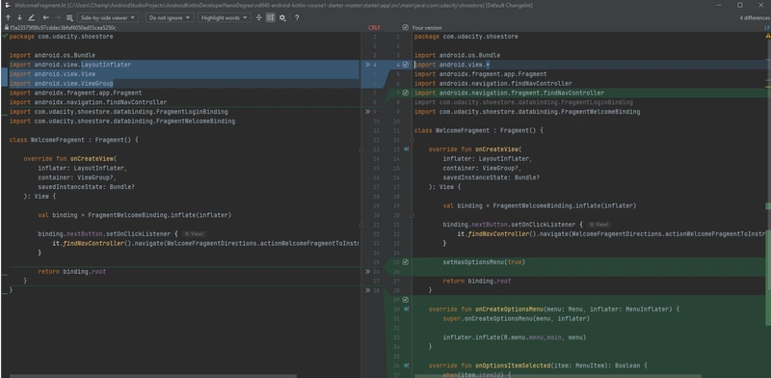Image resolution: width=771 pixels, height=378 pixels.
Task: Click 'return binding.root' in left pane
Action: (71, 271)
